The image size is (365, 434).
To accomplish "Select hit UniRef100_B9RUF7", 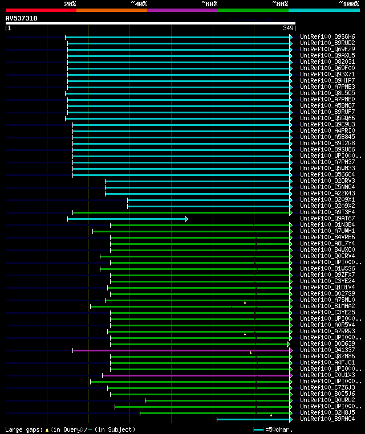I will coord(327,112).
